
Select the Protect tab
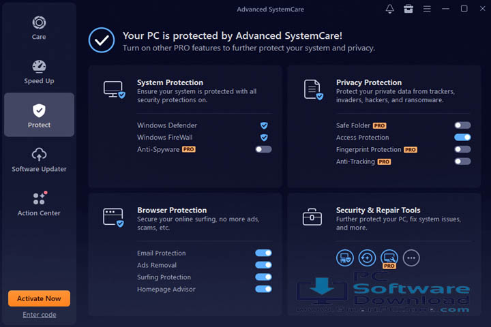pyautogui.click(x=39, y=114)
